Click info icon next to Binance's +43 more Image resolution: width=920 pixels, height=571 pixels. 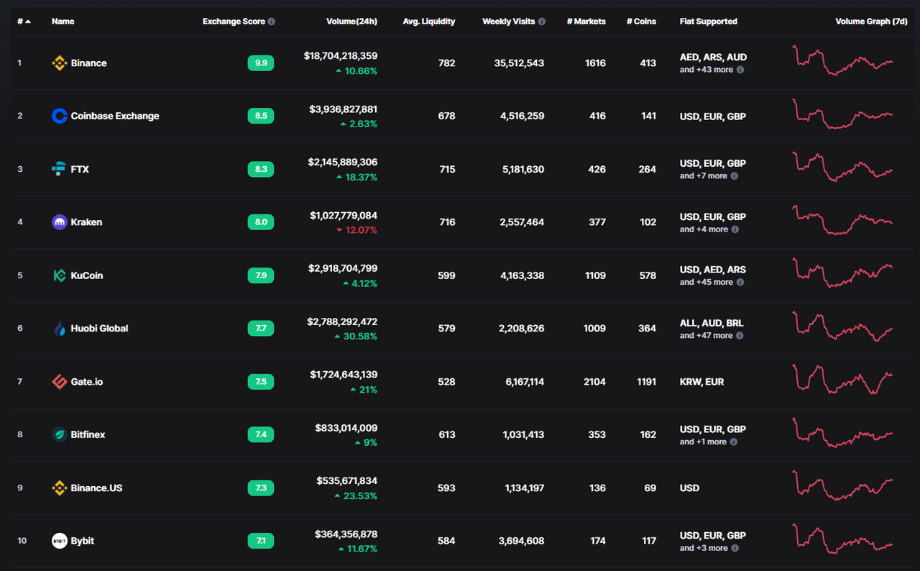[x=740, y=70]
